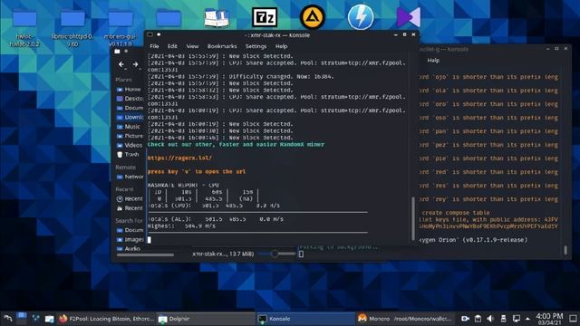Select Home in Dolphin Places
The height and width of the screenshot is (326, 580).
(130, 90)
